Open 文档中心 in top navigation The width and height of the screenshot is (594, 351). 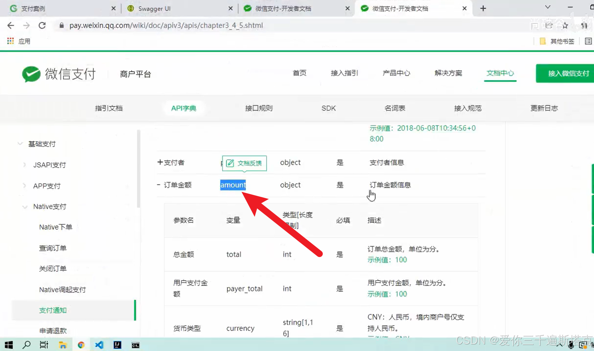point(500,73)
